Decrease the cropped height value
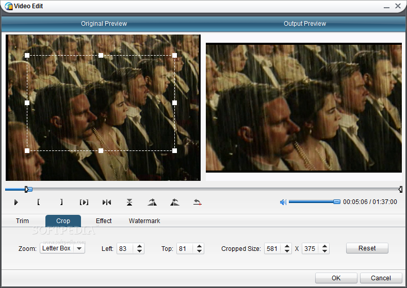 point(324,251)
